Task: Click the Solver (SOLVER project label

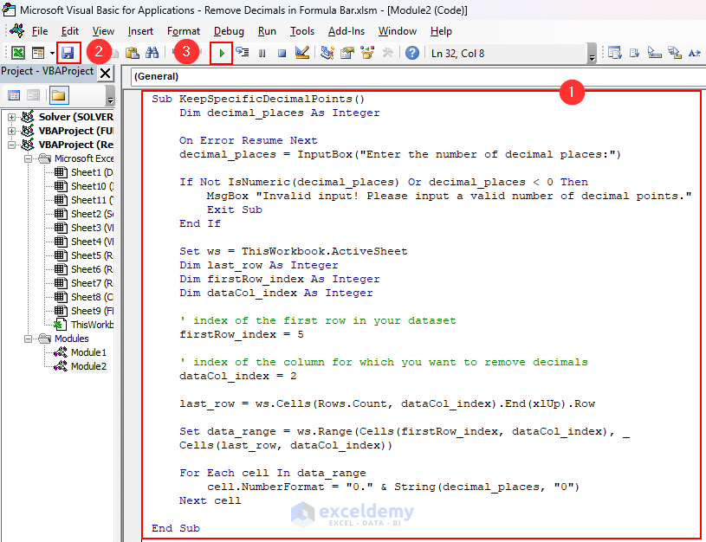Action: 75,117
